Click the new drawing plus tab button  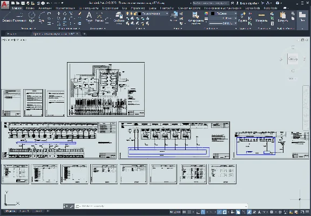(84, 34)
